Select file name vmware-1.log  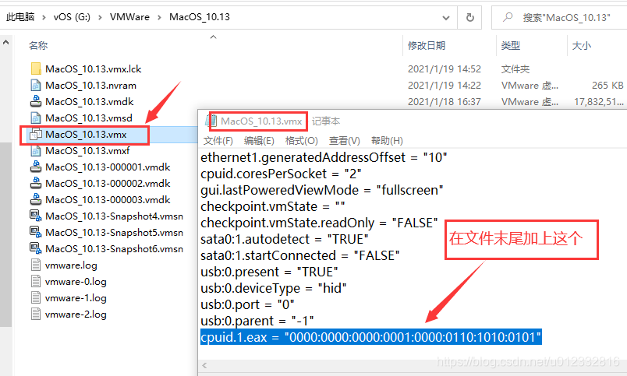tap(76, 298)
